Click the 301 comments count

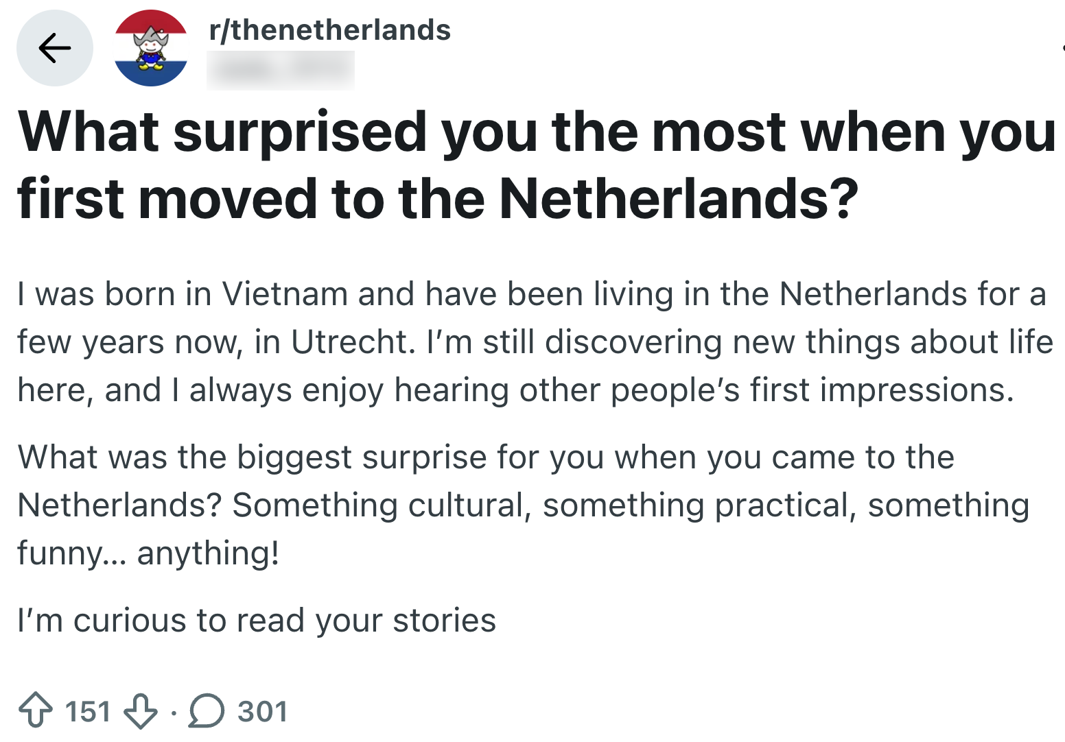pyautogui.click(x=262, y=711)
